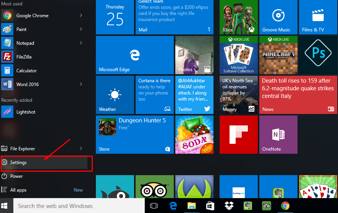Open the News tile about Italy quake

coord(298,95)
